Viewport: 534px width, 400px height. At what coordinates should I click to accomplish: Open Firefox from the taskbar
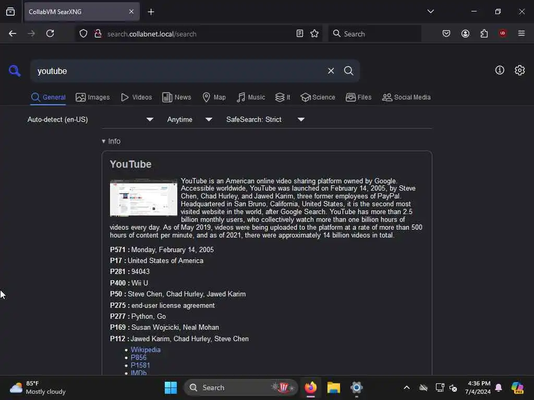(311, 387)
